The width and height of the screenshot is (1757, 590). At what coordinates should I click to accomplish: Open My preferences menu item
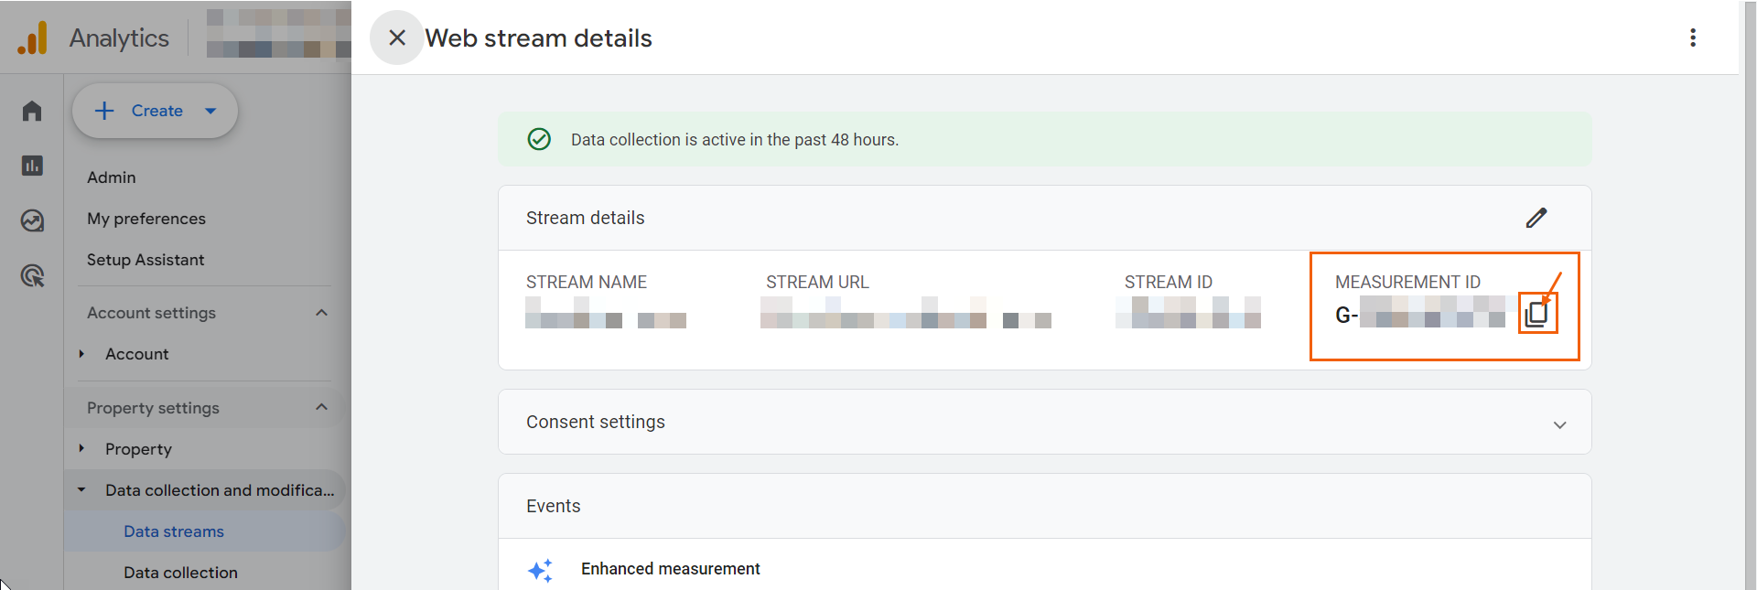click(x=146, y=219)
